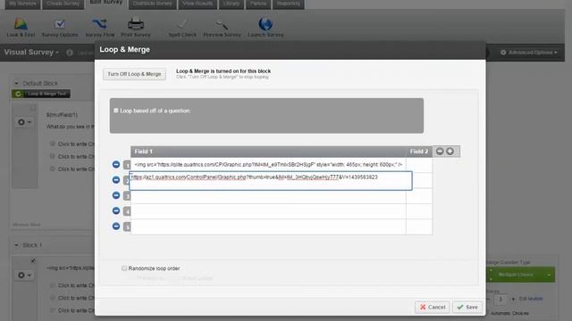This screenshot has height=321, width=572.
Task: Select second radio choice in Default Block question
Action: click(x=53, y=156)
